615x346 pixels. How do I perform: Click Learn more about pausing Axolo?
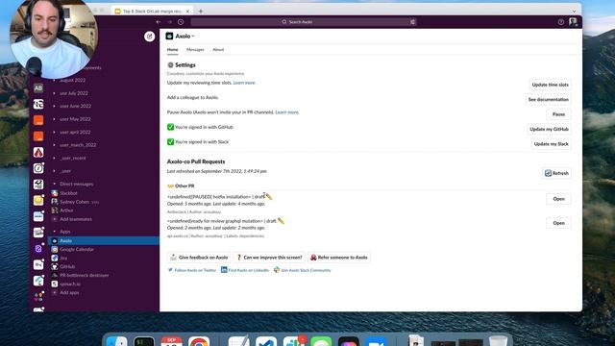point(286,112)
